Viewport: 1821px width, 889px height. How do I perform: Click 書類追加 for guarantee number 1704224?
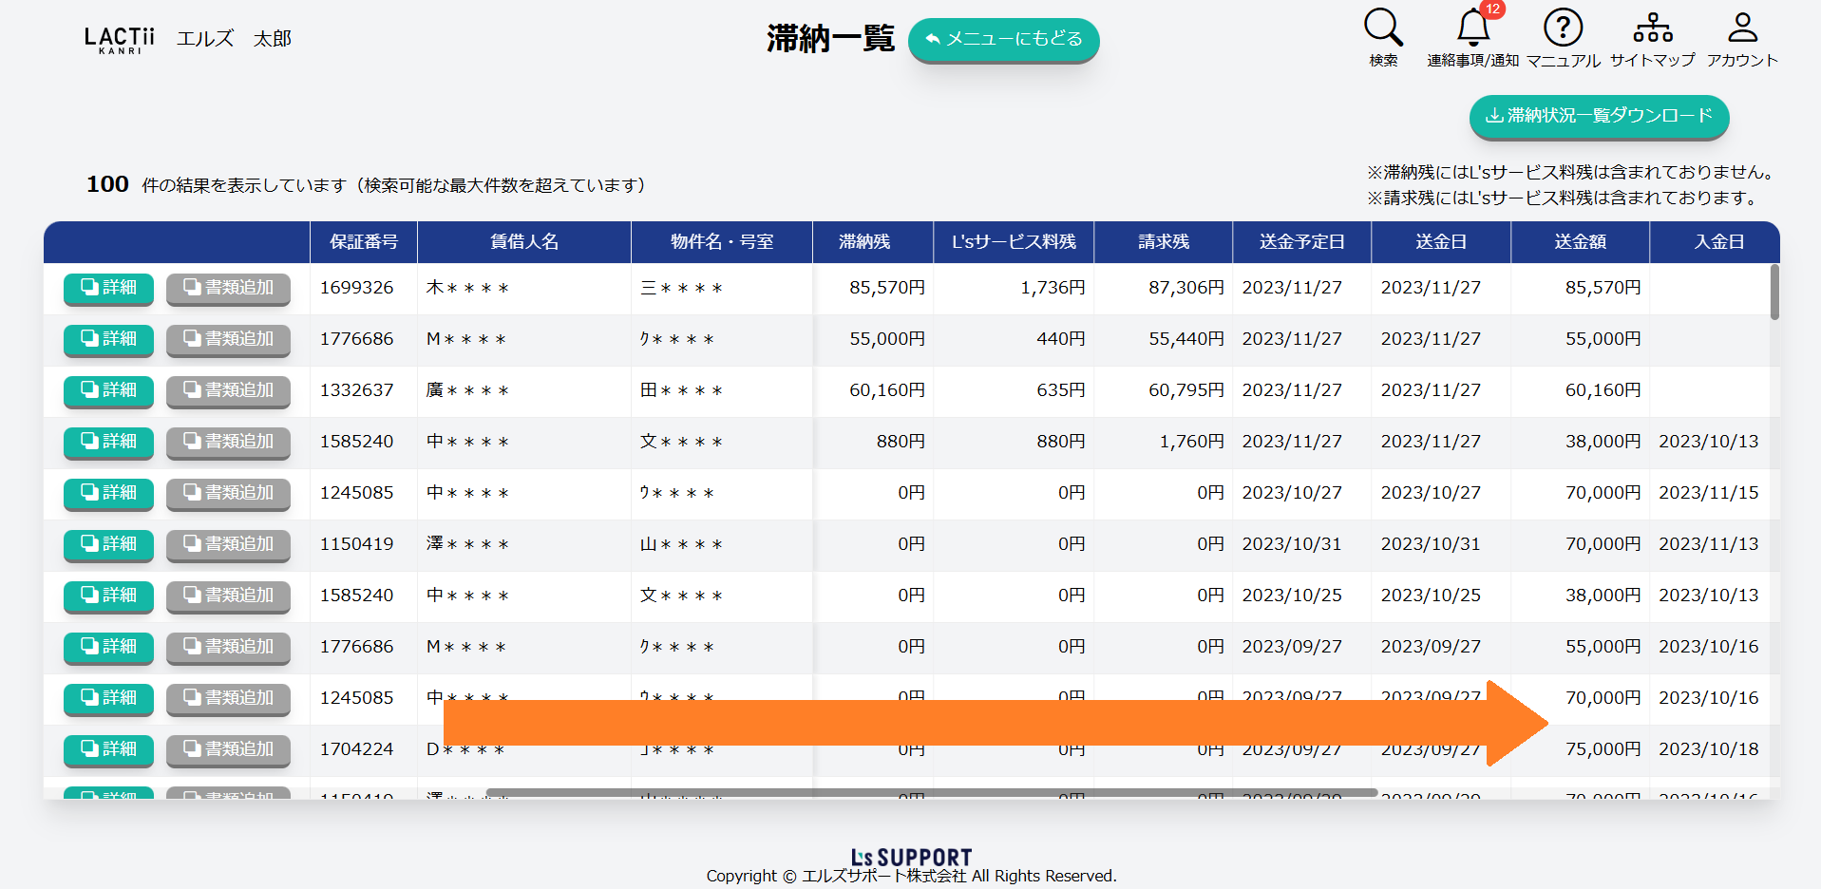[228, 749]
